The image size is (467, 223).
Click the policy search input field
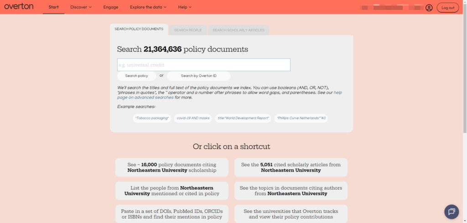coord(203,65)
